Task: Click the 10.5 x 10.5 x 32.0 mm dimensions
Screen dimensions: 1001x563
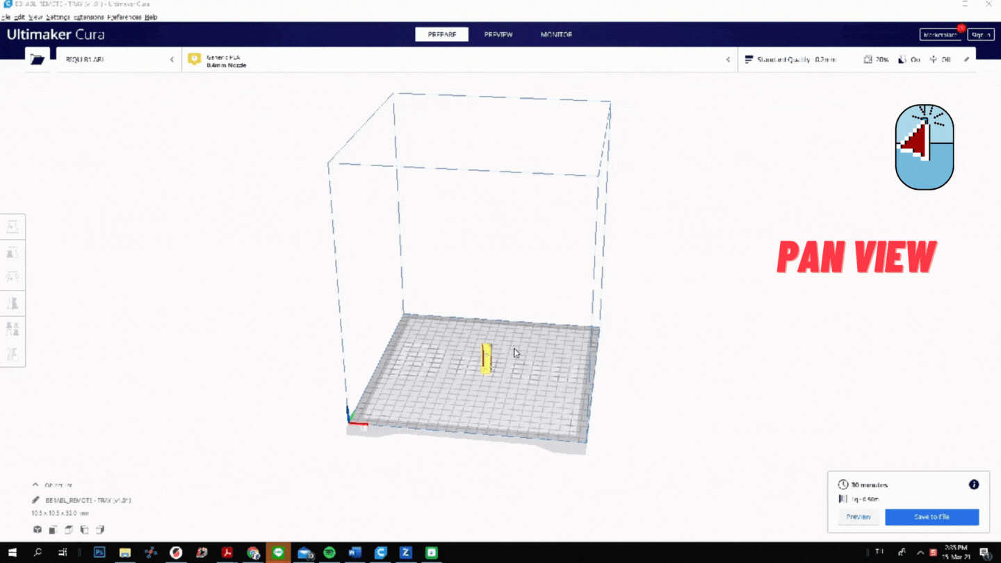Action: (60, 513)
